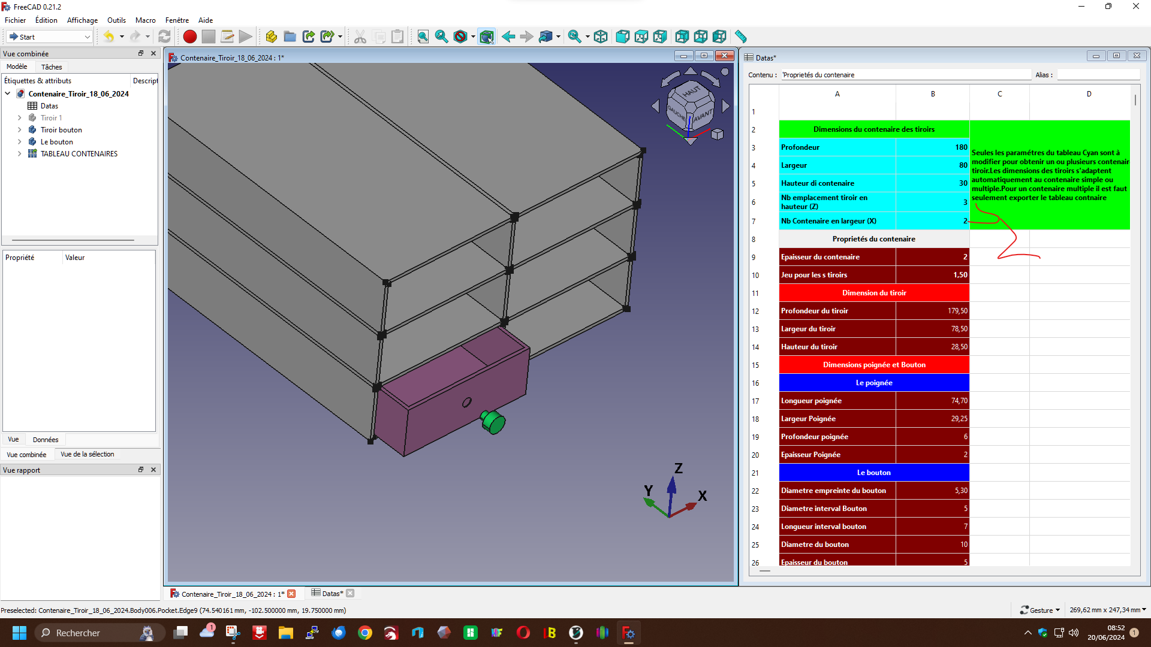Image resolution: width=1151 pixels, height=647 pixels.
Task: Open the Start workbench dropdown
Action: coord(49,37)
